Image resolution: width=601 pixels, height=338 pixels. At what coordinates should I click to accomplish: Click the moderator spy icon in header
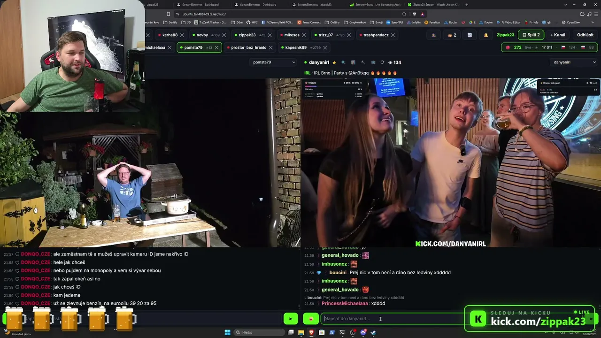[x=433, y=35]
